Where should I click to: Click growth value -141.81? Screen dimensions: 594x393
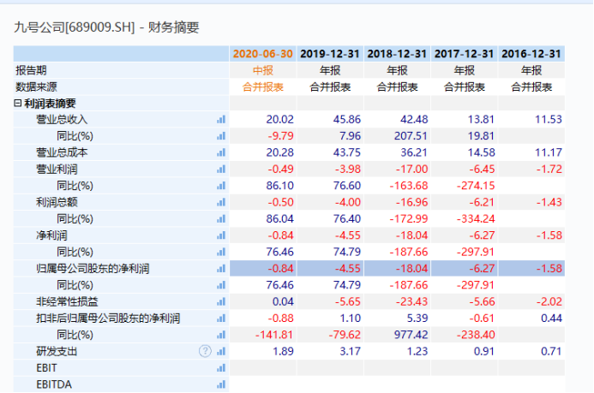point(274,335)
